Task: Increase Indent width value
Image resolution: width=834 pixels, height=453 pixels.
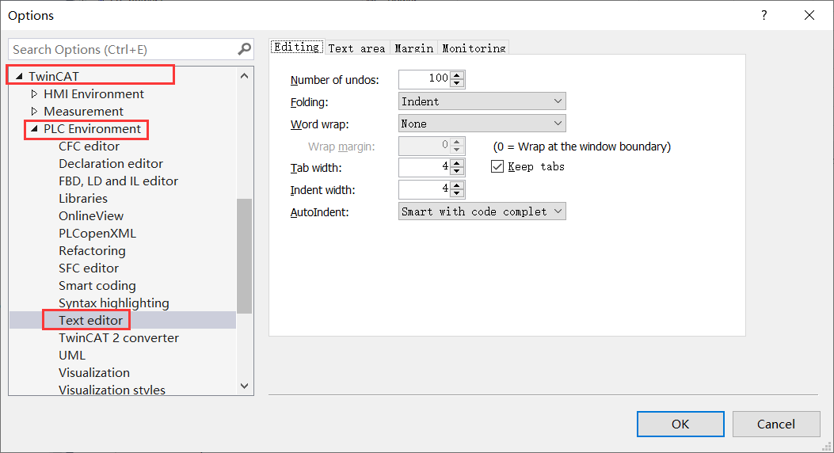Action: tap(457, 185)
